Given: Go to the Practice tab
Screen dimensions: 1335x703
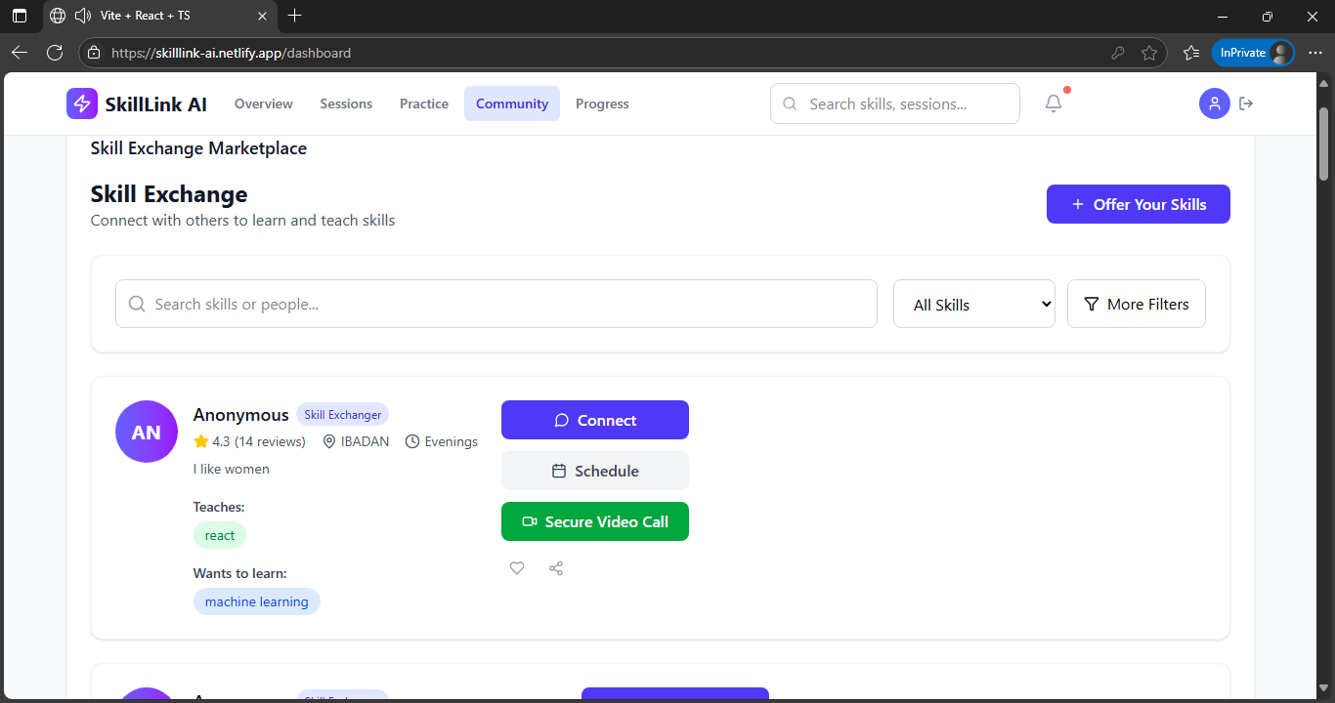Looking at the screenshot, I should [x=424, y=103].
